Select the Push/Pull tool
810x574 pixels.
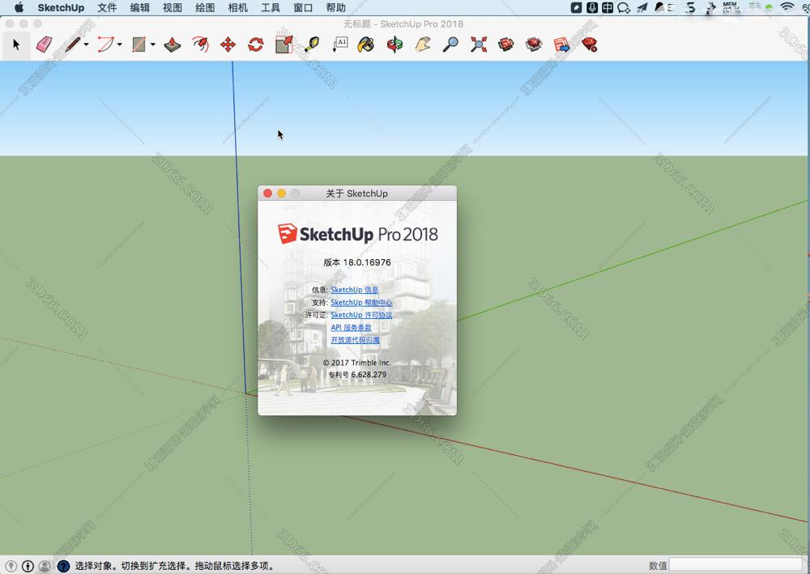coord(172,45)
